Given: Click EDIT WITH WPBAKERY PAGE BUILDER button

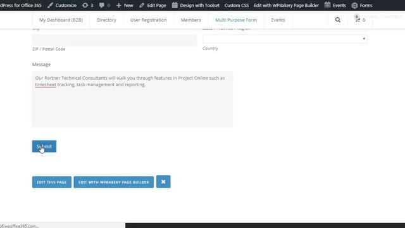Looking at the screenshot, I should click(114, 182).
